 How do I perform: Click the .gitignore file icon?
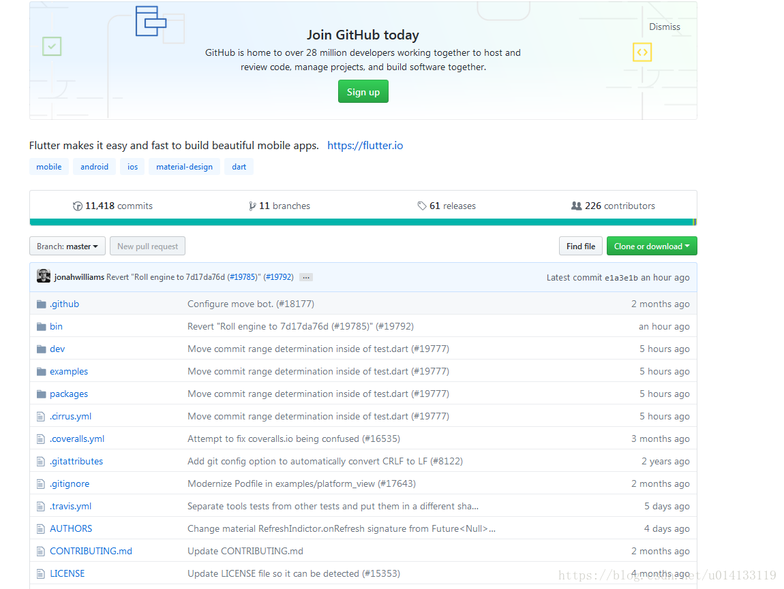point(40,484)
